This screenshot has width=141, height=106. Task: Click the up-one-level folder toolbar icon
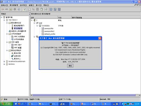click(11, 9)
